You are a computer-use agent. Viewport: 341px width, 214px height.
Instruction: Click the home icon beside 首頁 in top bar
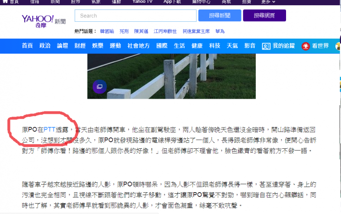click(5, 1)
